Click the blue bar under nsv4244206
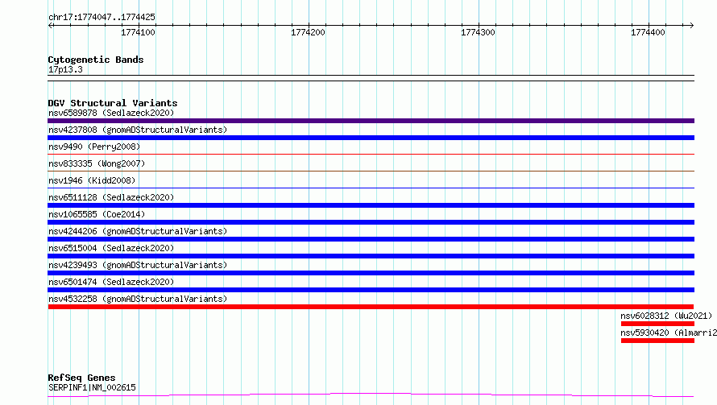Screen dimensions: 717x405 coord(371,239)
